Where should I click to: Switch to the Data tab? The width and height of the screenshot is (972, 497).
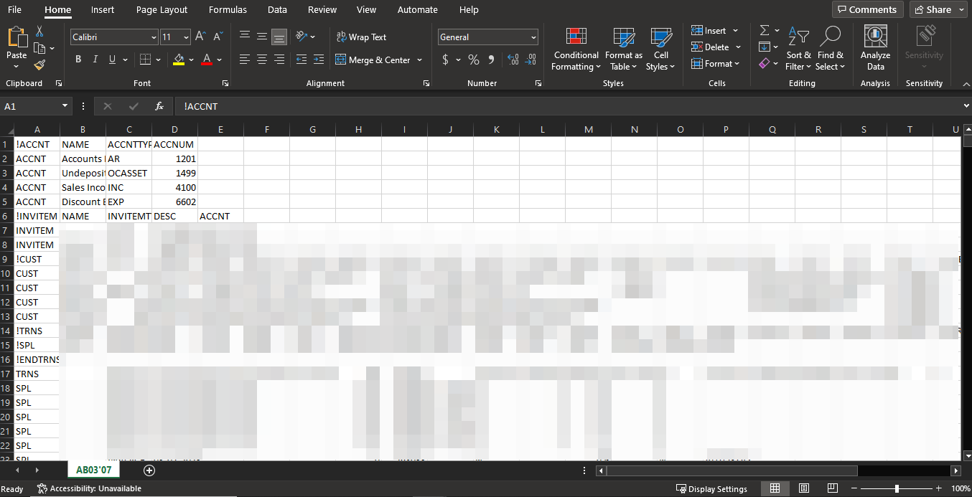[x=277, y=10]
